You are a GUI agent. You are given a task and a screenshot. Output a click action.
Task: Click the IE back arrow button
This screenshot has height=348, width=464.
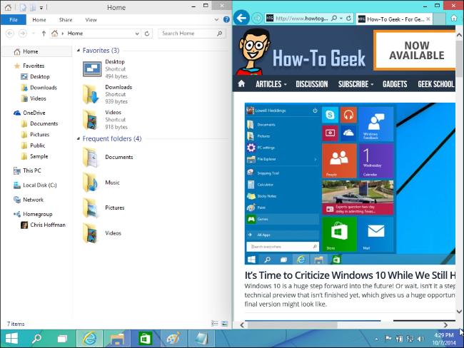click(x=242, y=19)
